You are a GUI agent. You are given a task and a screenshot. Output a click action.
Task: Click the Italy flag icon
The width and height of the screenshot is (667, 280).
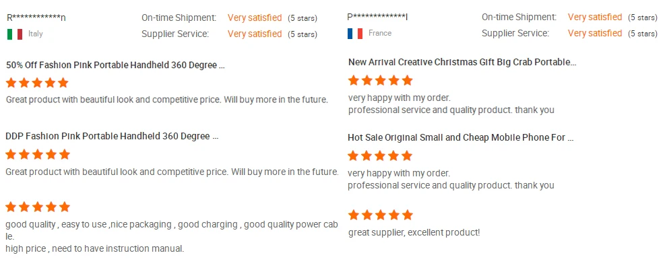15,34
